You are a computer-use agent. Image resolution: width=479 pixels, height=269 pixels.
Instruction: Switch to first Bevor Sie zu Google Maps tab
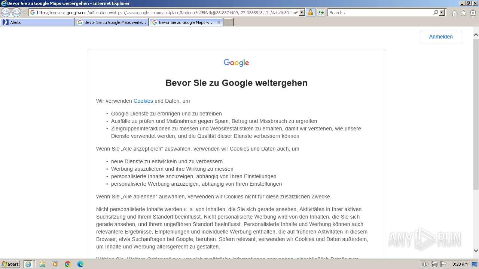pos(112,22)
